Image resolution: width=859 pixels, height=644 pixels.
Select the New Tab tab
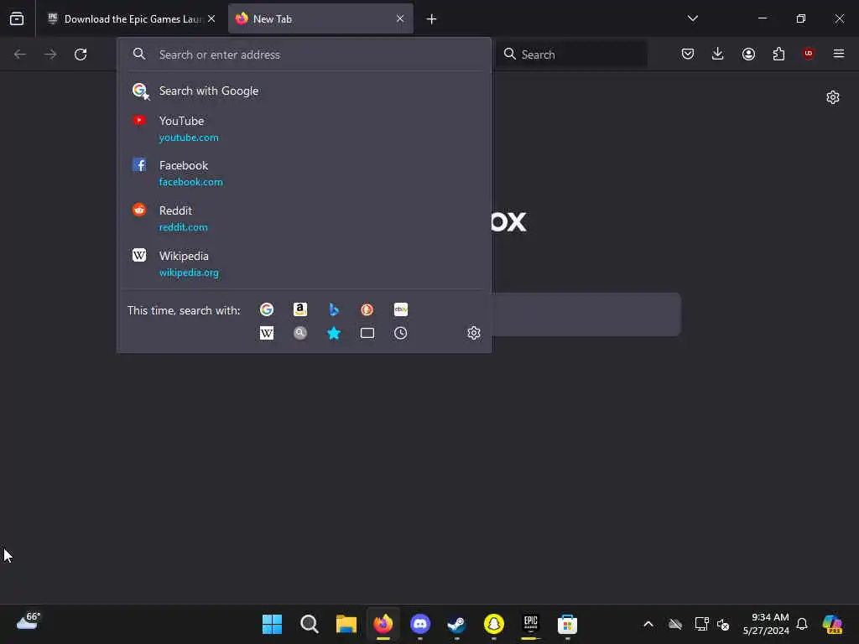pos(320,19)
